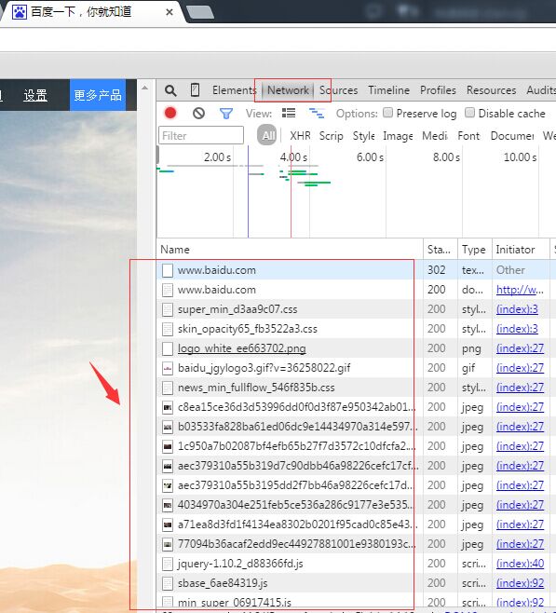The width and height of the screenshot is (556, 613).
Task: Click the 2.00 s timeline overview marker
Action: tap(217, 157)
